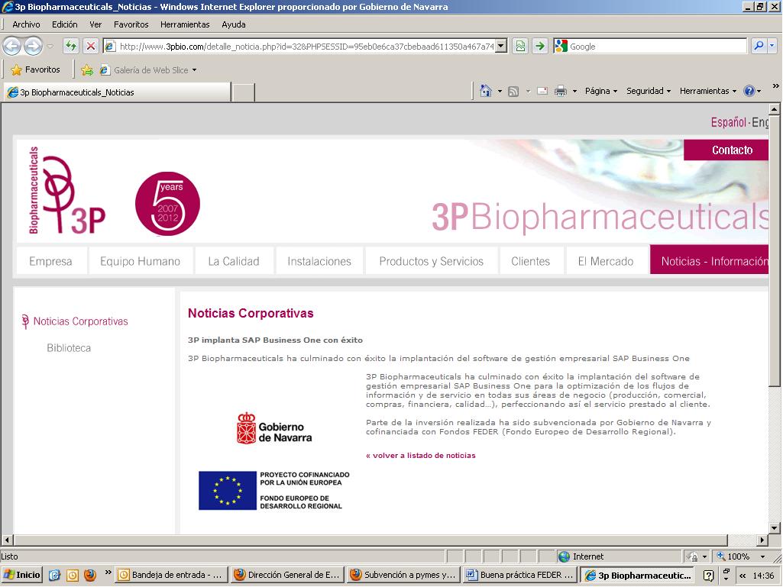Open the Productos y Servicios tab
The width and height of the screenshot is (783, 587).
[432, 261]
